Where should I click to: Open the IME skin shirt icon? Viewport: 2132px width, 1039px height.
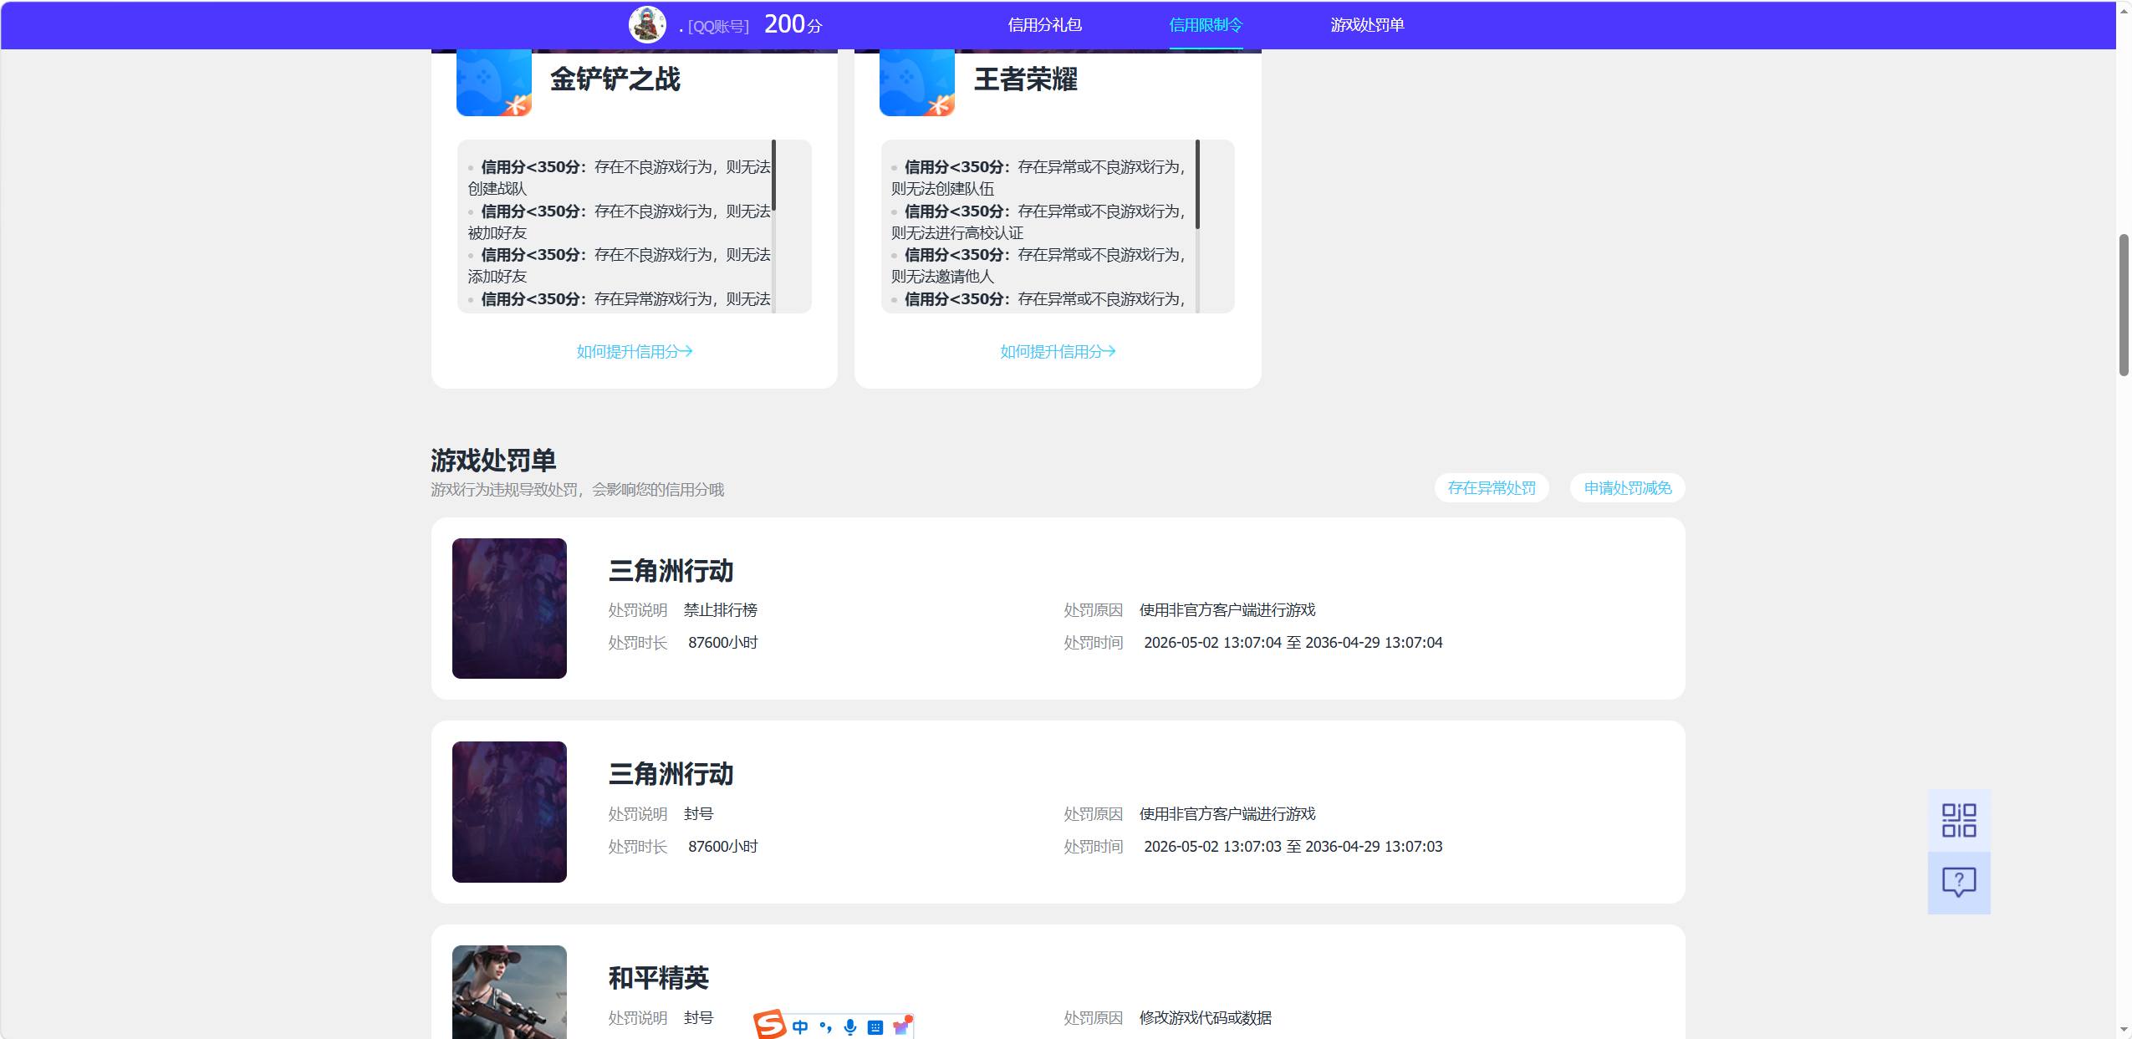(x=901, y=1026)
